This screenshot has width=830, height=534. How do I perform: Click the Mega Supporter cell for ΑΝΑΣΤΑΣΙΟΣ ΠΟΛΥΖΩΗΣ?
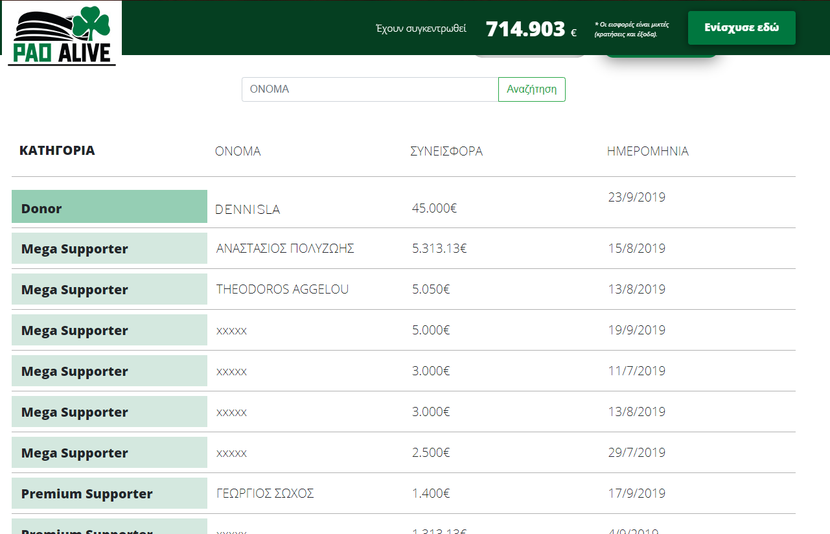click(x=110, y=248)
